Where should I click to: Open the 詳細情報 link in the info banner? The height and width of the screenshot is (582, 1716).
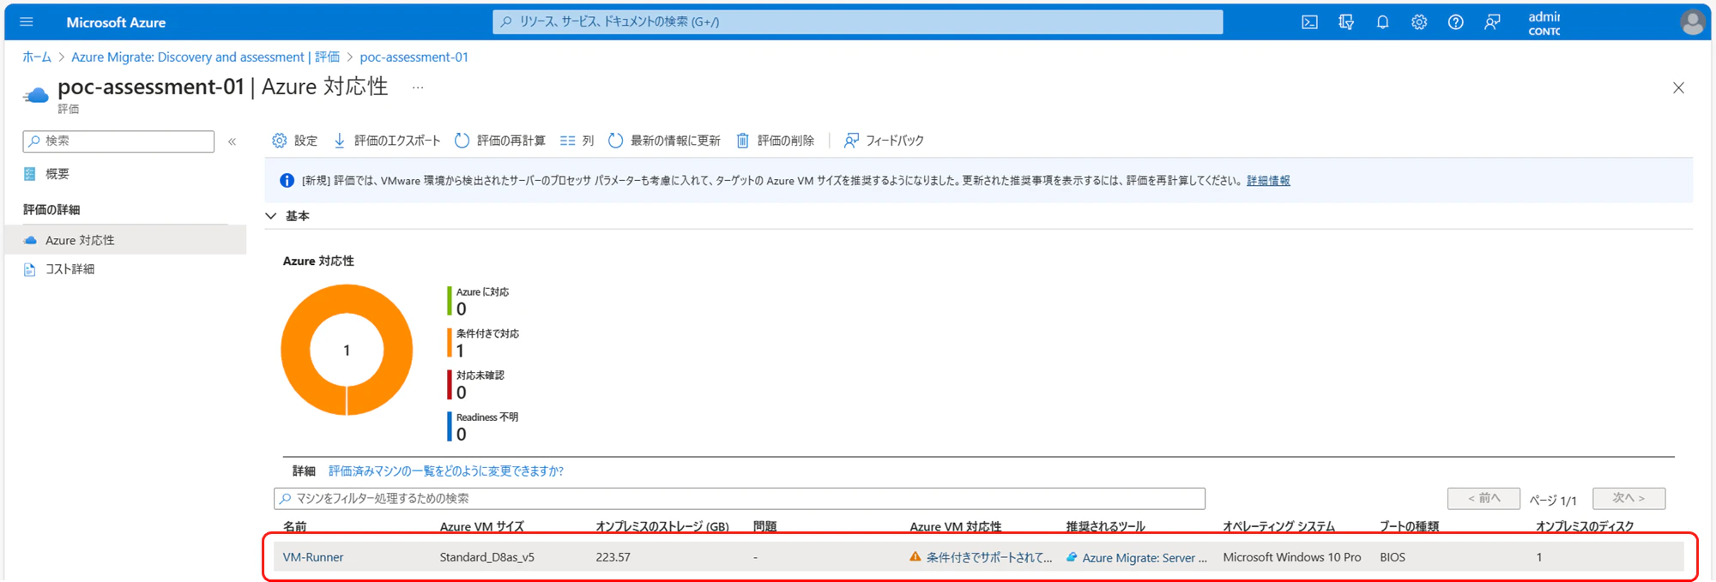(1268, 181)
